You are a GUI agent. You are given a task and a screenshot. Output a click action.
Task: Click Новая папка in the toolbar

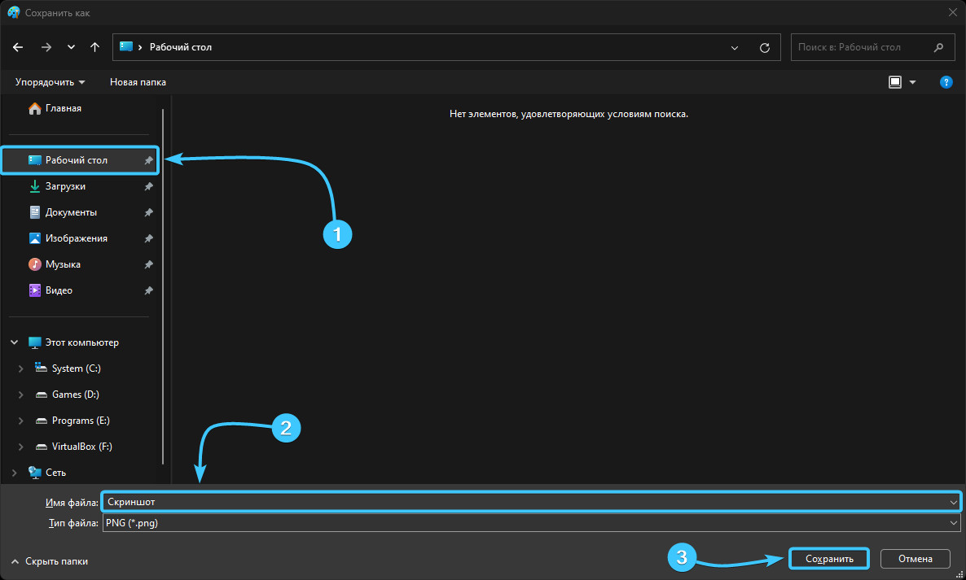click(x=138, y=82)
